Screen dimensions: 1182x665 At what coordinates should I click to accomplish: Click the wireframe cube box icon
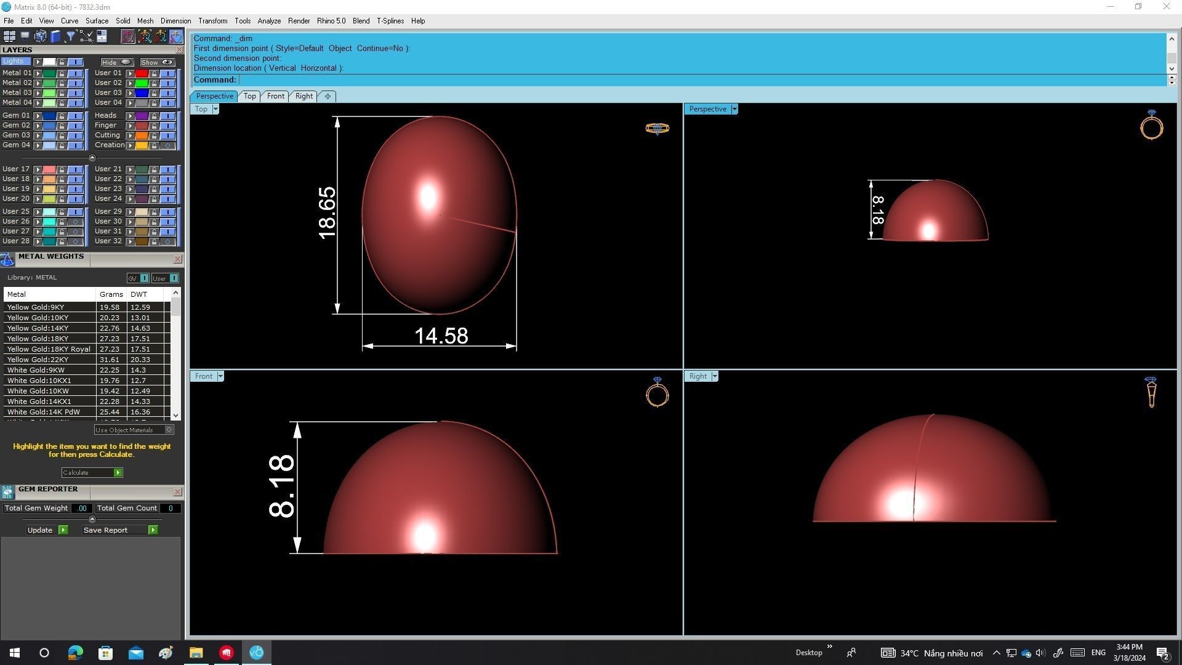tap(40, 36)
